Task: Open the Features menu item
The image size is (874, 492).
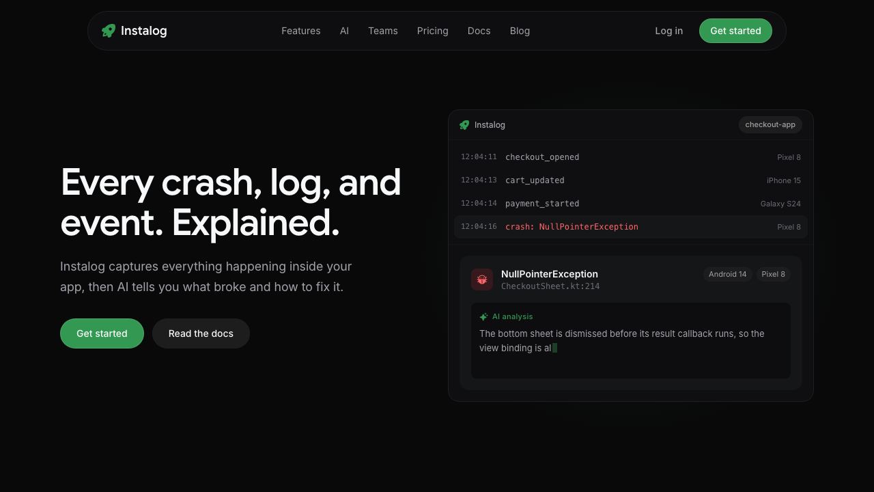Action: (x=301, y=31)
